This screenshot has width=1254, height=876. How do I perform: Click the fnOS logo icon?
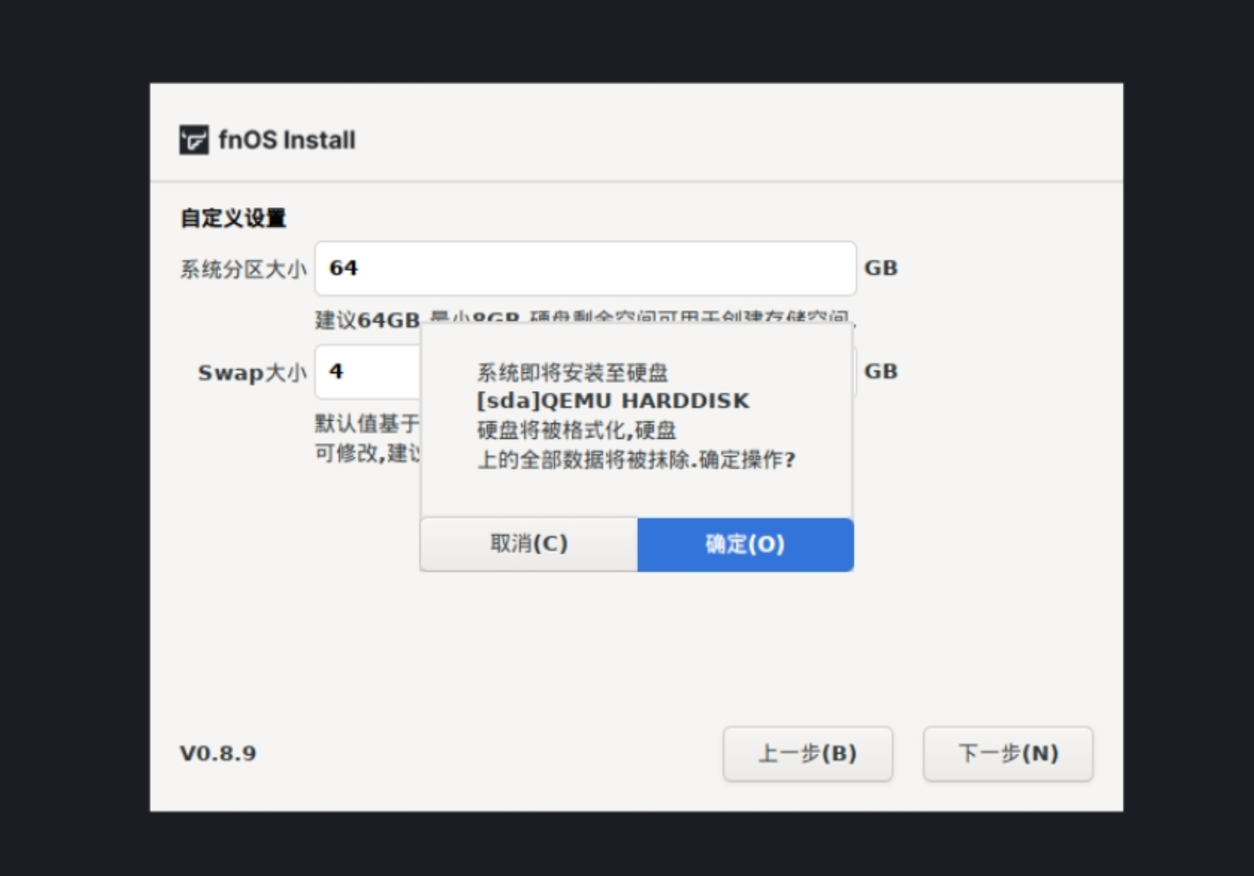point(194,139)
